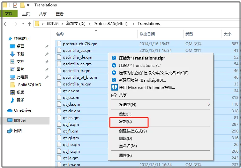Choose 复制(C) from the context menu
The height and width of the screenshot is (168, 241).
161,122
